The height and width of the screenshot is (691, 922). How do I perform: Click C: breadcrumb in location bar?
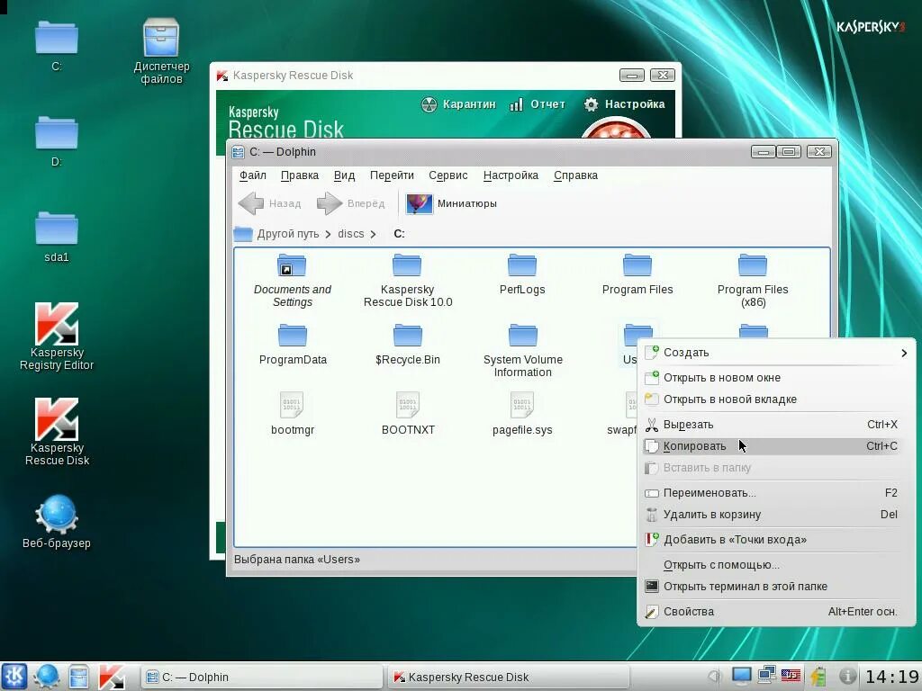(x=399, y=234)
